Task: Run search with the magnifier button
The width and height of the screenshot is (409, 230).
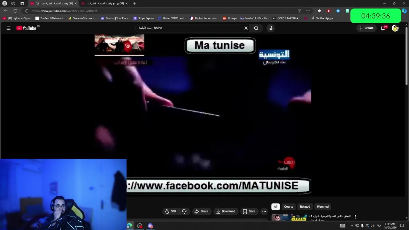Action: pyautogui.click(x=256, y=28)
